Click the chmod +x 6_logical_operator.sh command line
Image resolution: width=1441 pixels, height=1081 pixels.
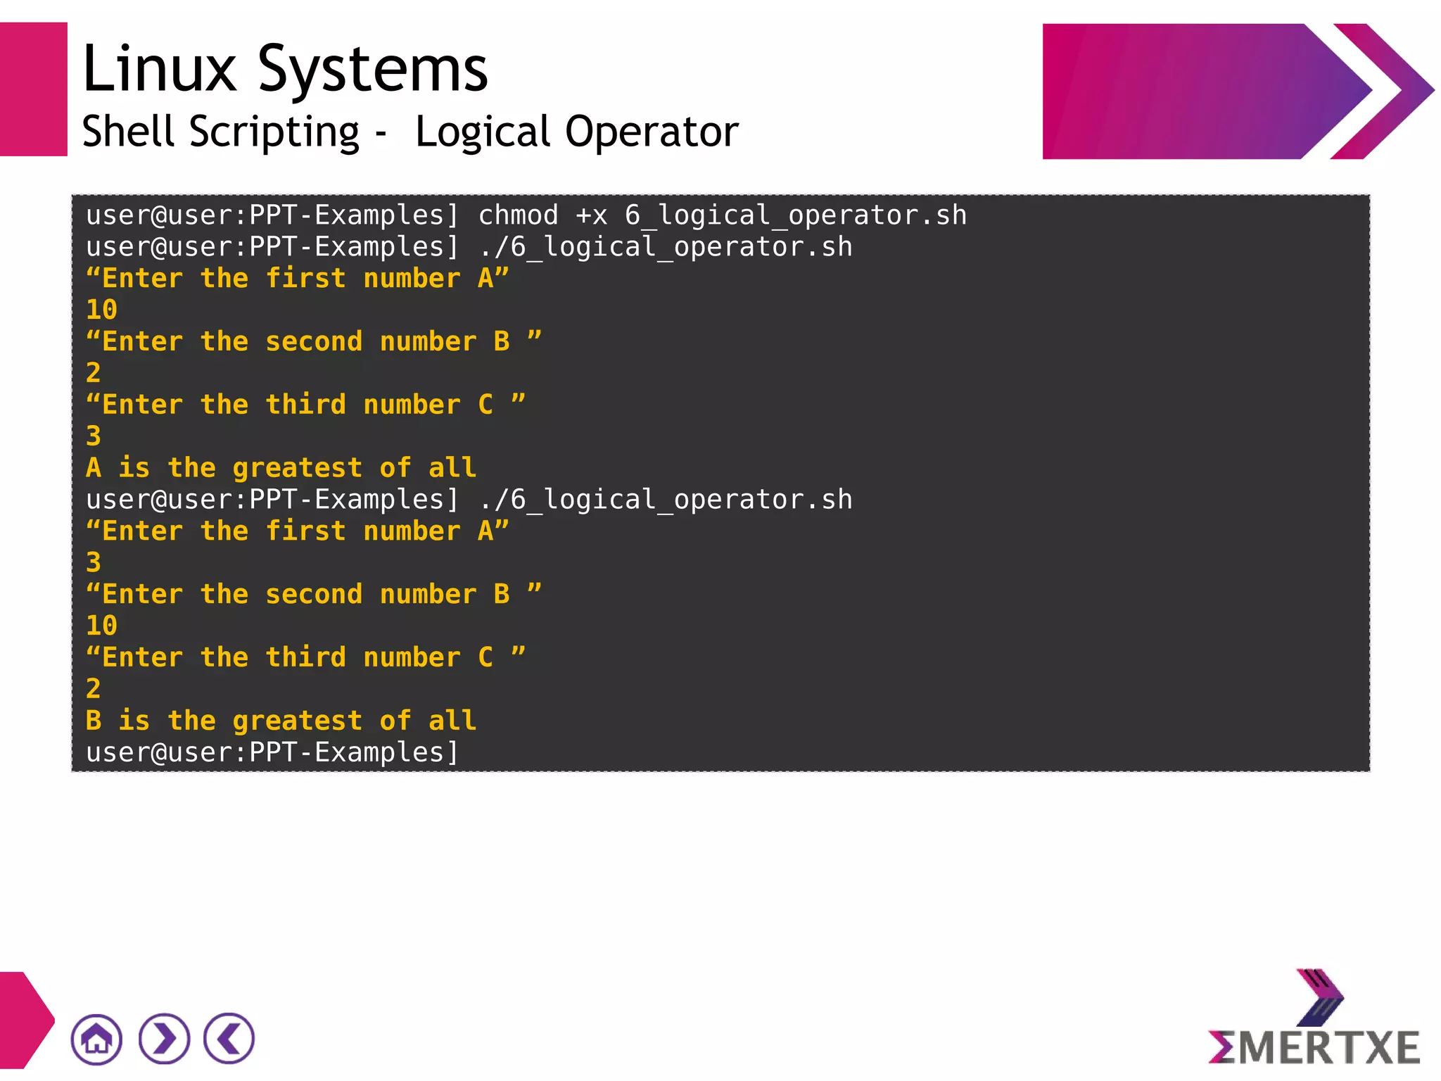[x=526, y=215]
